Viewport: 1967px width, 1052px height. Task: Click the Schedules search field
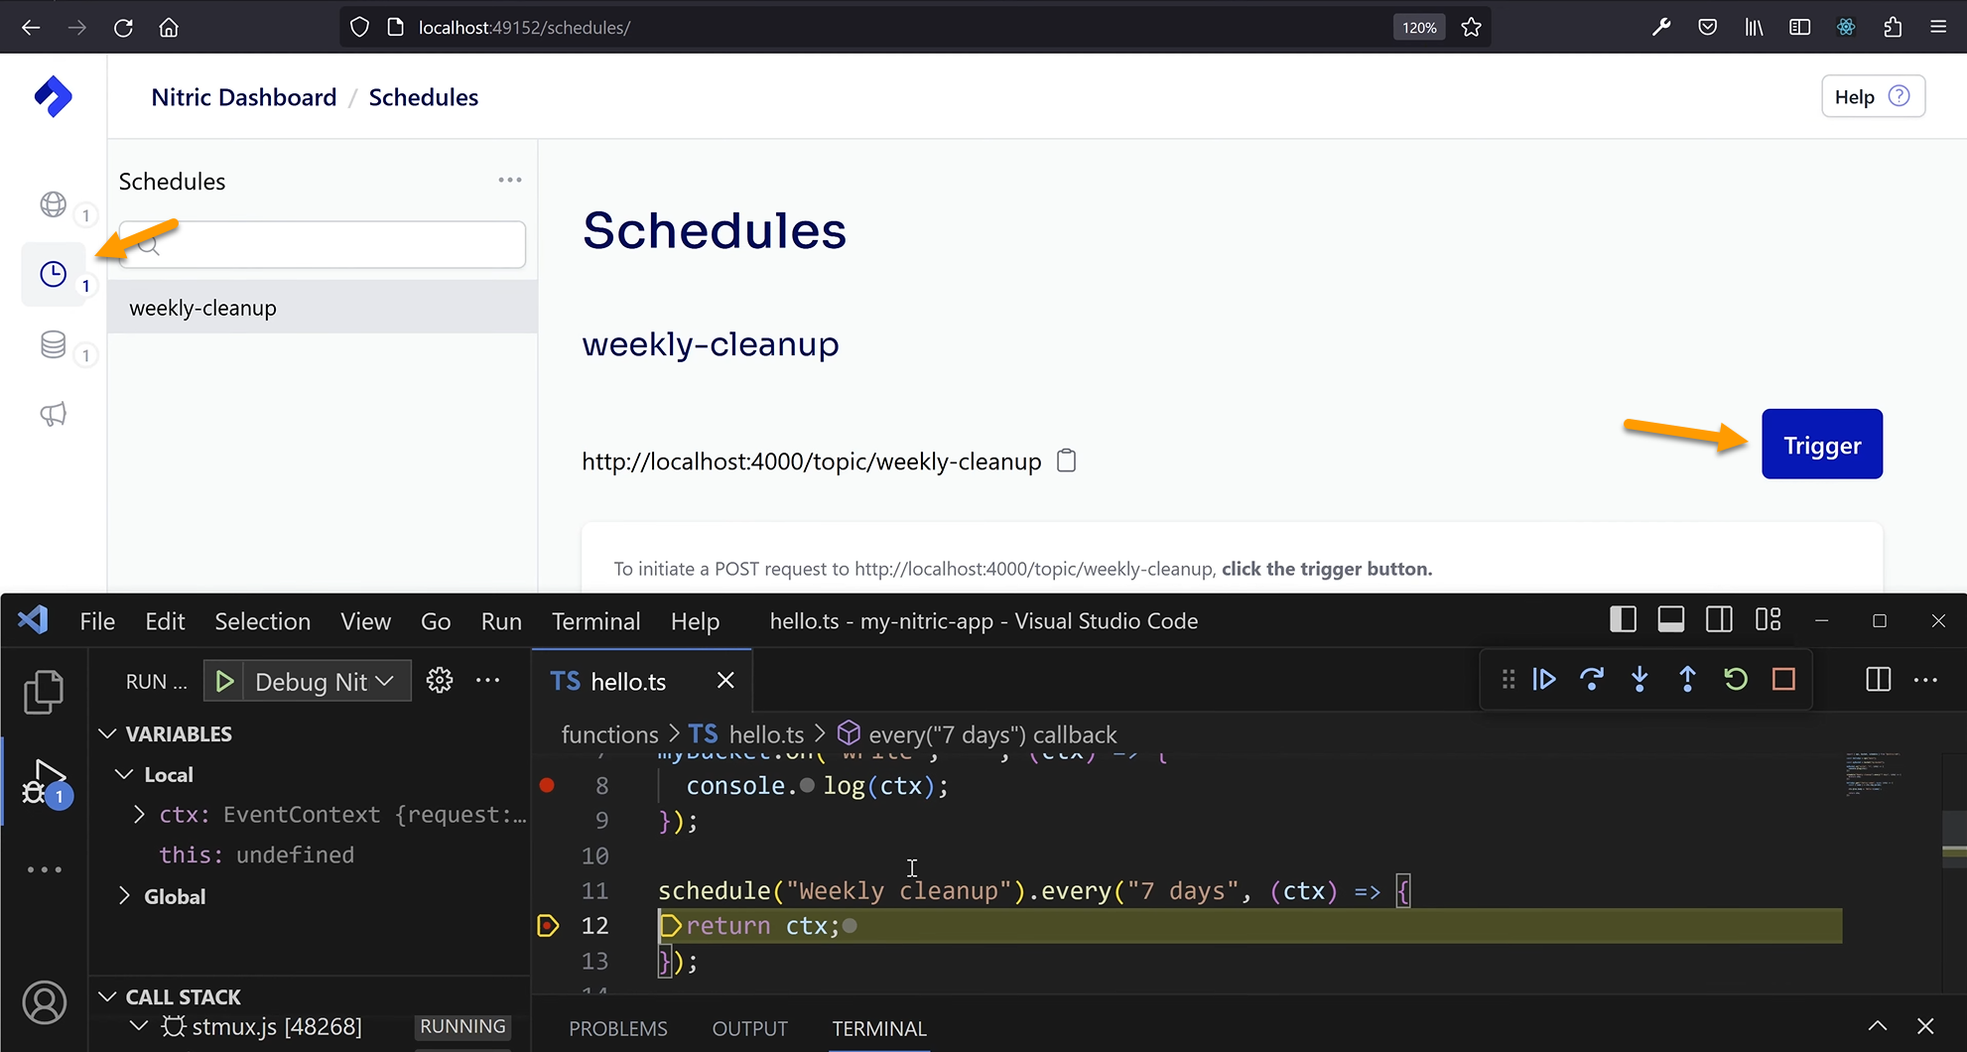[x=322, y=244]
